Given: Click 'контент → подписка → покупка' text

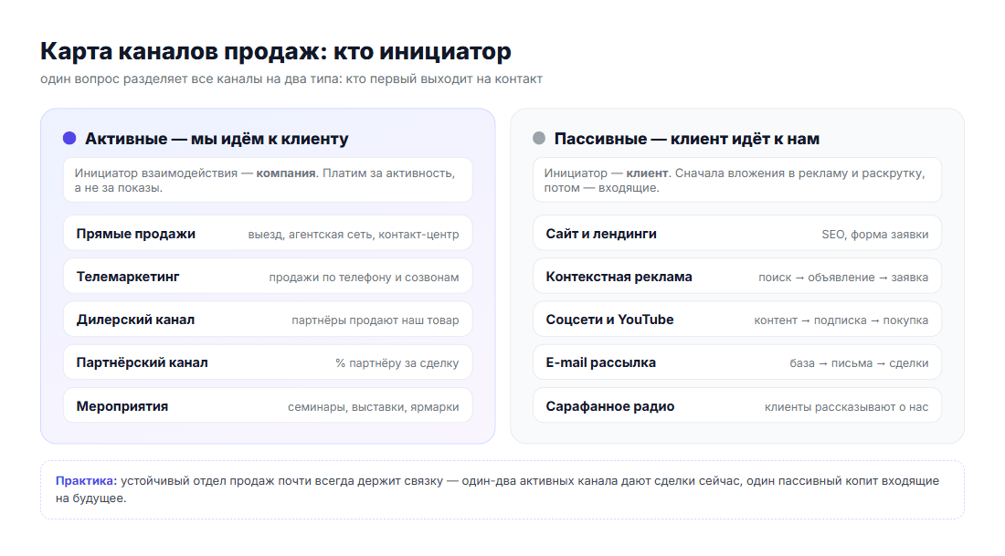Looking at the screenshot, I should point(841,320).
